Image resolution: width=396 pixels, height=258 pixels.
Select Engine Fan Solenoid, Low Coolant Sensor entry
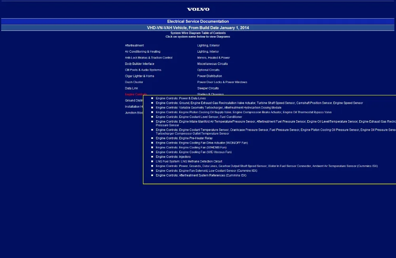[206, 171]
